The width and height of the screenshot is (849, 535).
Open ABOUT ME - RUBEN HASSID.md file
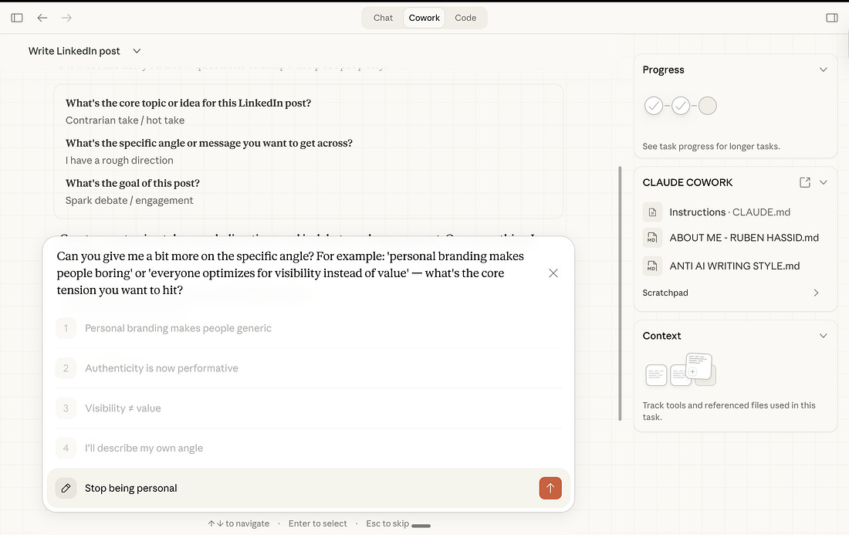744,238
